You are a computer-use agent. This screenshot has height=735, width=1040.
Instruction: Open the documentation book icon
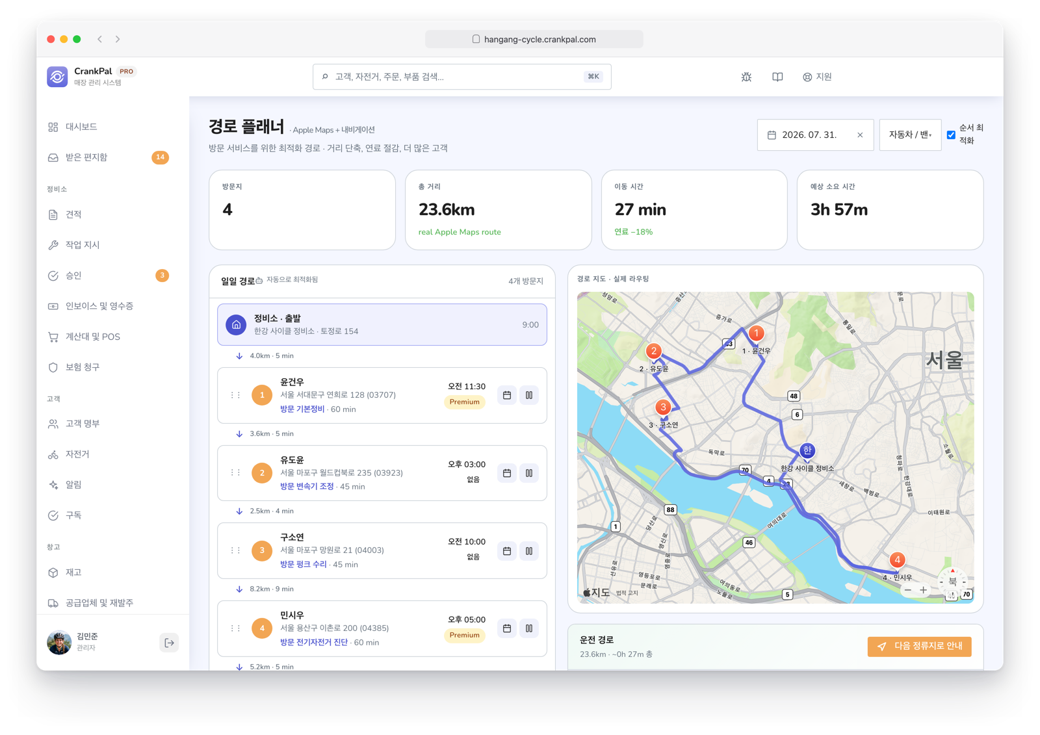tap(777, 77)
